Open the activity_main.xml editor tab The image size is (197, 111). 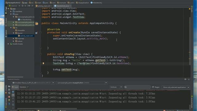coord(44,6)
